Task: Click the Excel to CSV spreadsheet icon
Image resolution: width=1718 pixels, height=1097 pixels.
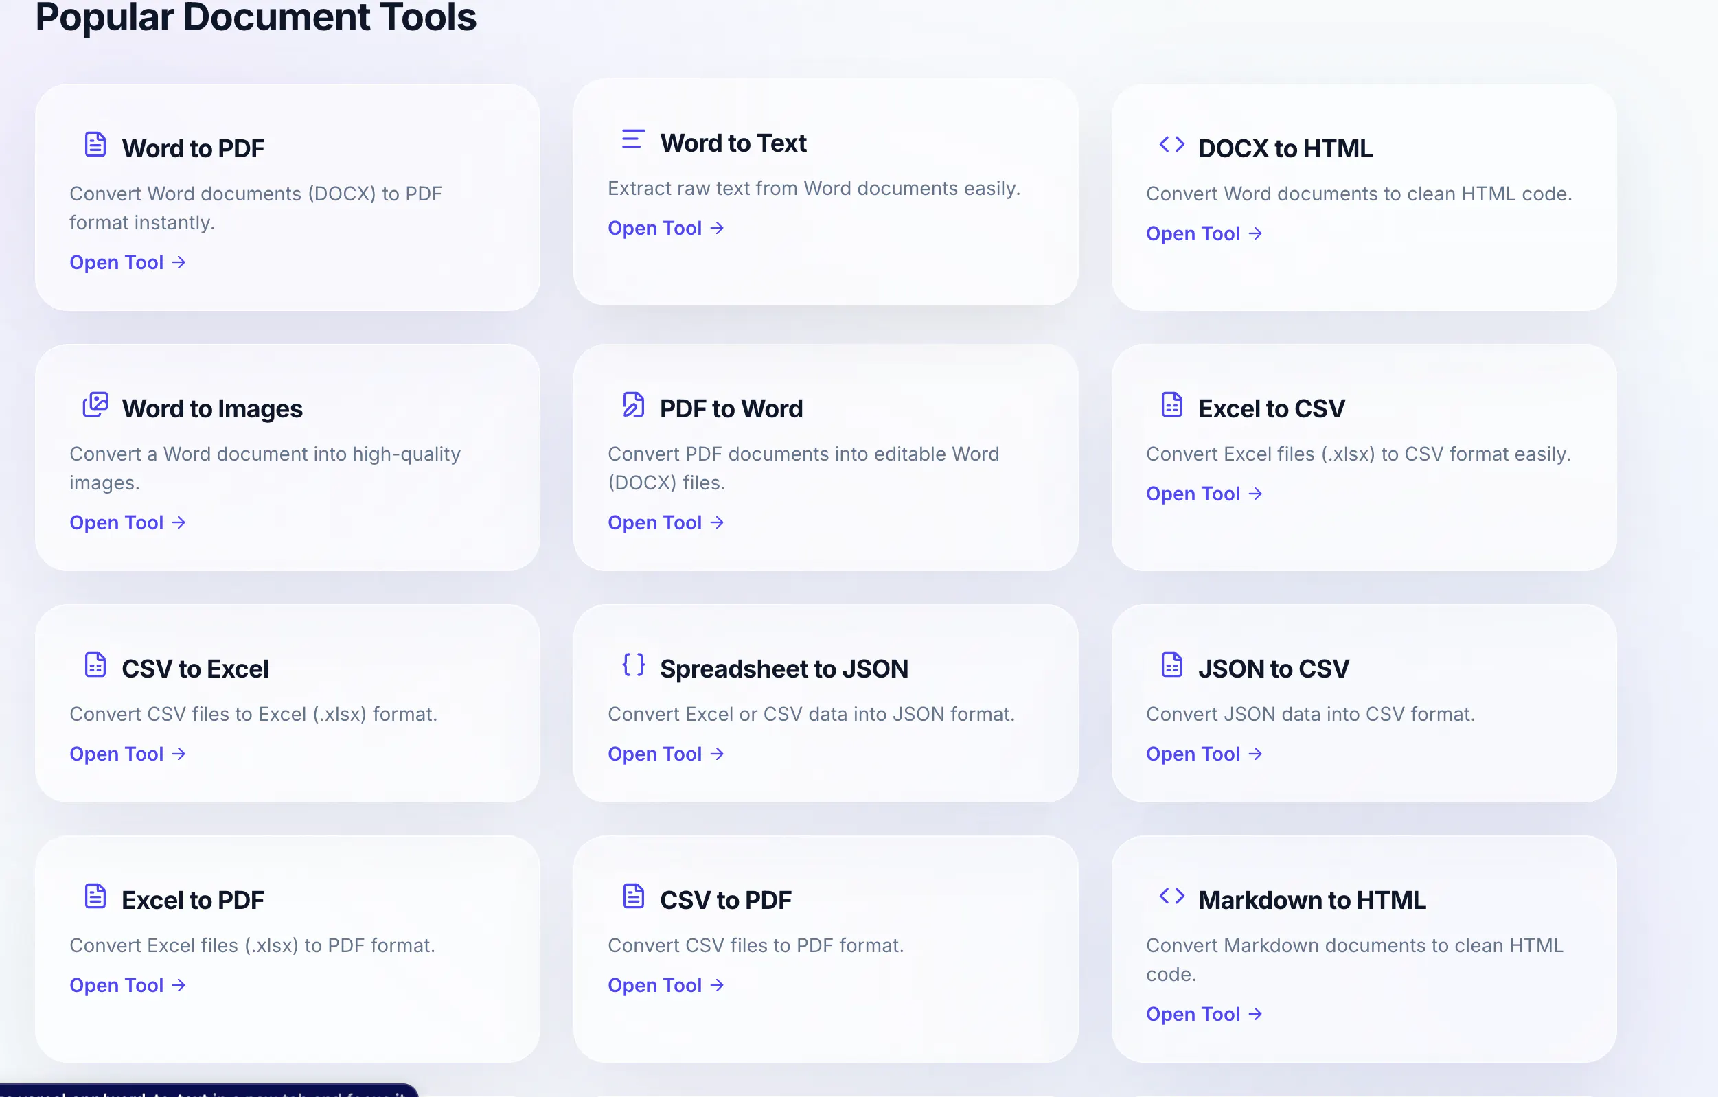Action: pos(1171,404)
